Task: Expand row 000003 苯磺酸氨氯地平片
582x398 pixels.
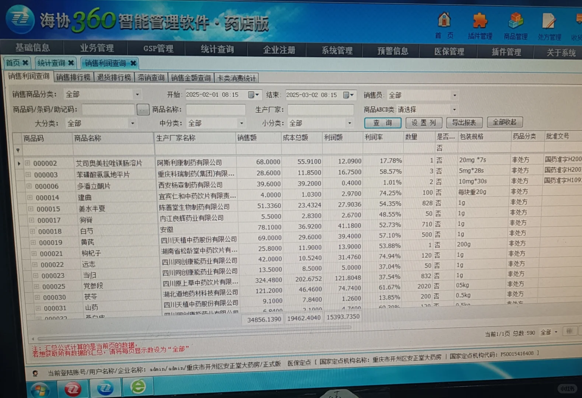Action: [x=28, y=174]
